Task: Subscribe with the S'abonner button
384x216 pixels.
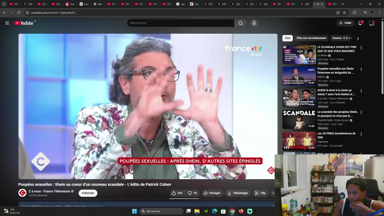Action: (88, 193)
